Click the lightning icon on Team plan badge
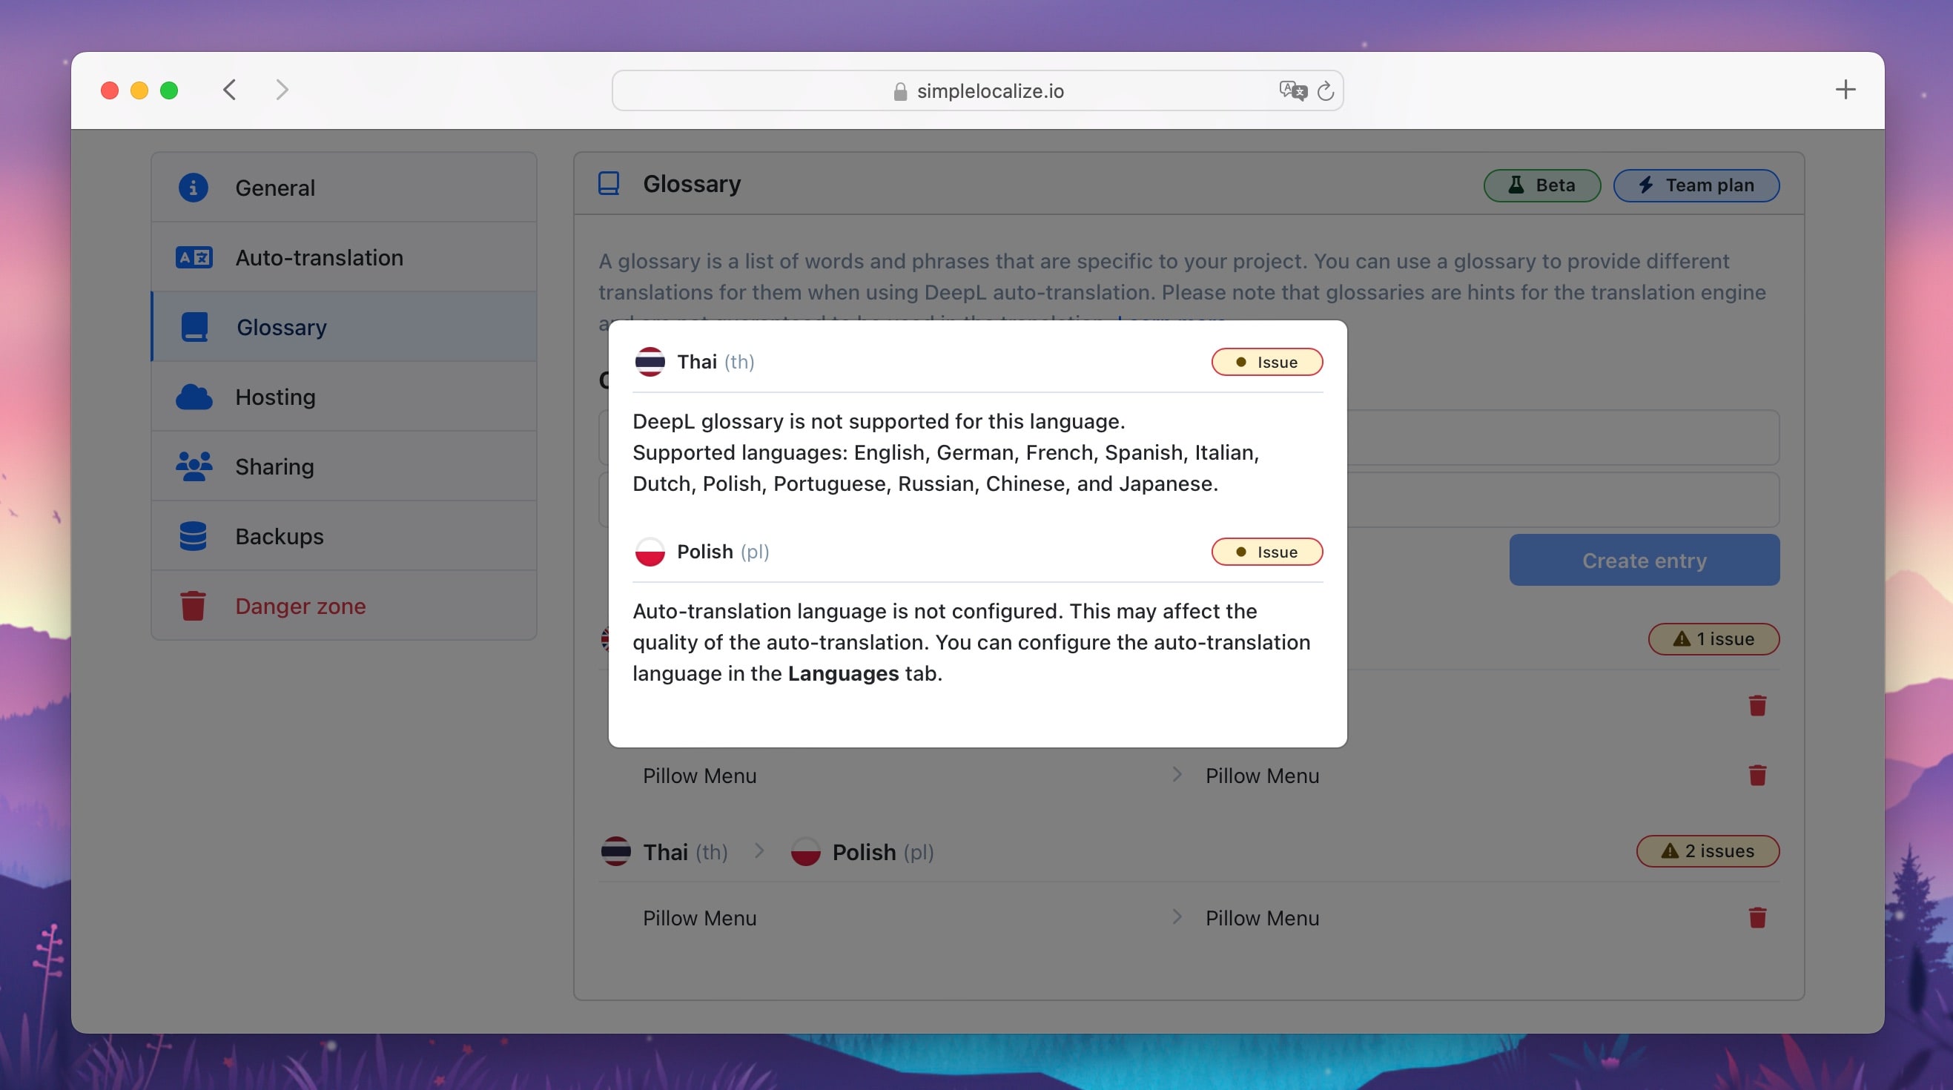 (x=1645, y=185)
